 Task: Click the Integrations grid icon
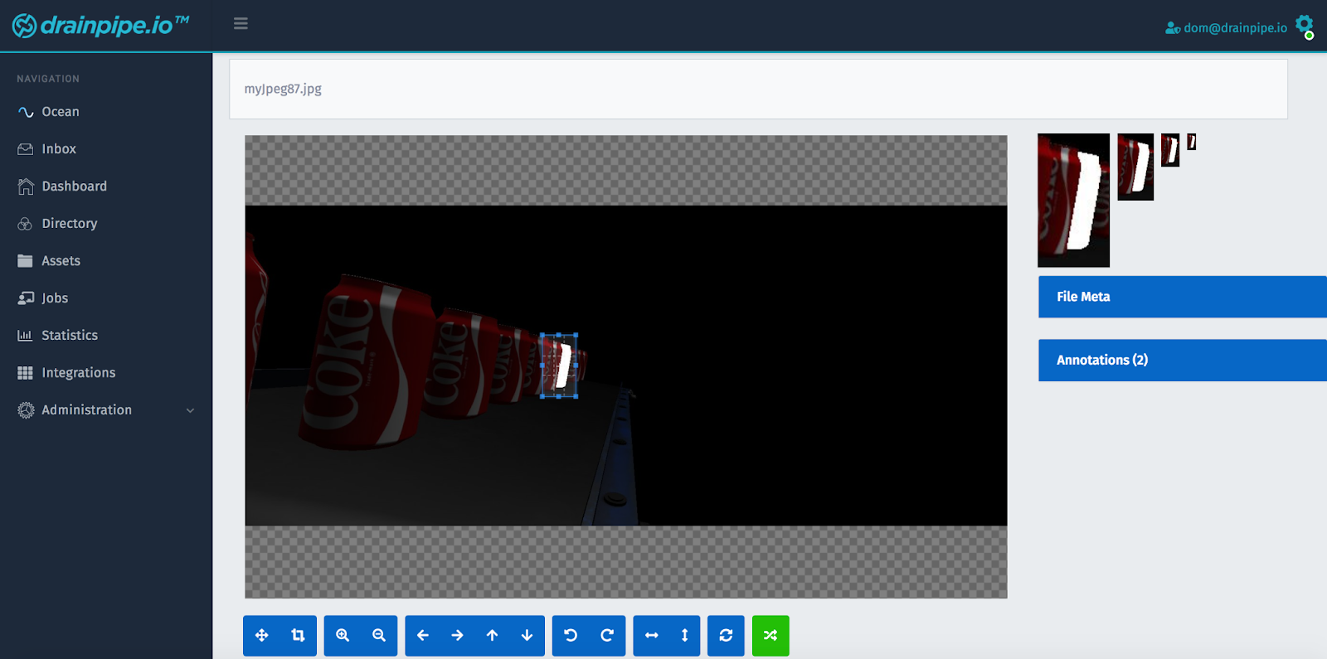click(x=26, y=373)
